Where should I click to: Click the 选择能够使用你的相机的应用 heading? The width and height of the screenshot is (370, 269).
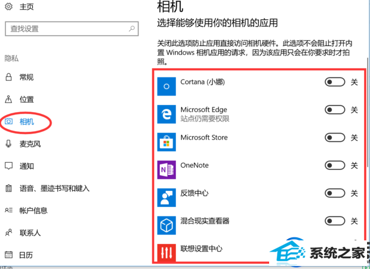click(x=217, y=23)
